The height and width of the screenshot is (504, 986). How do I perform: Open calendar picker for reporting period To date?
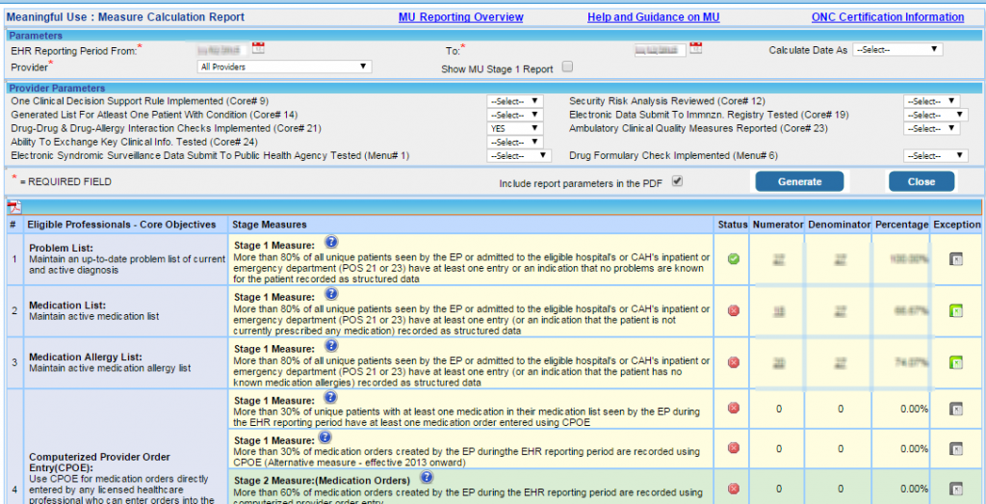(696, 48)
